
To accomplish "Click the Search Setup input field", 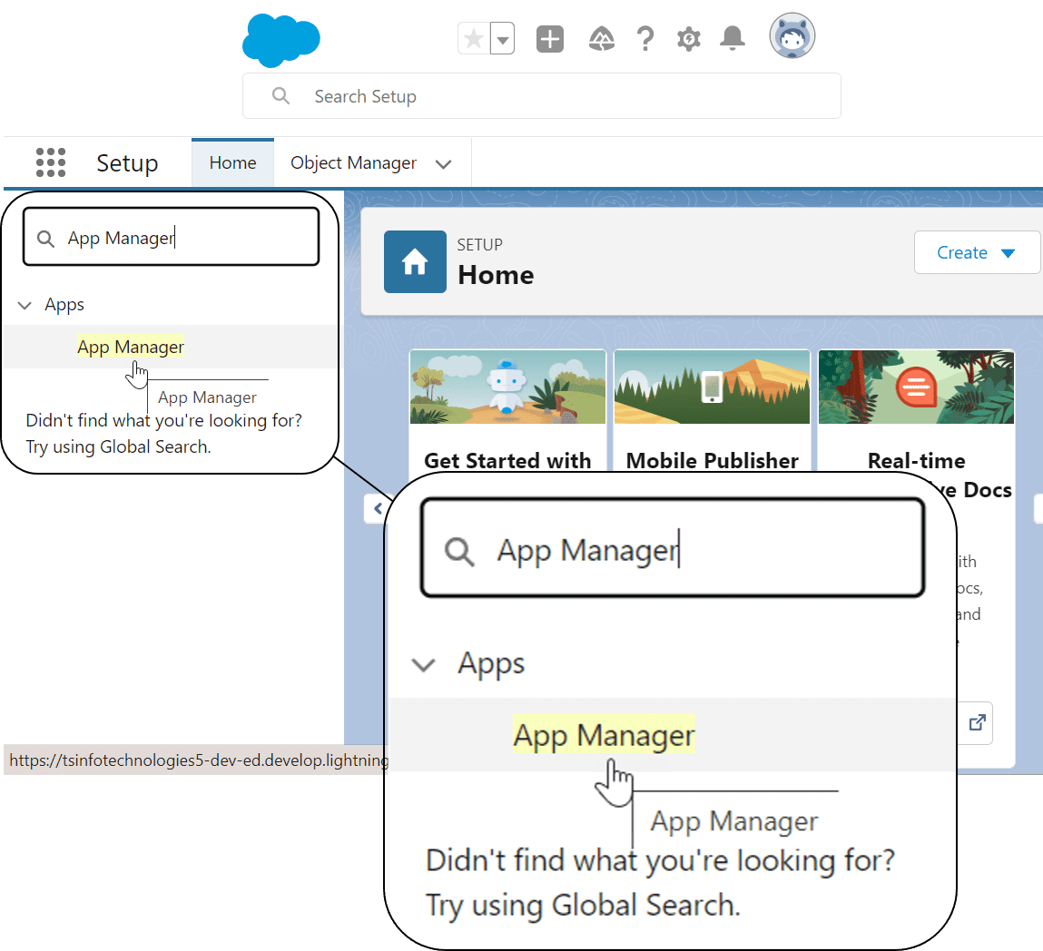I will [x=541, y=95].
